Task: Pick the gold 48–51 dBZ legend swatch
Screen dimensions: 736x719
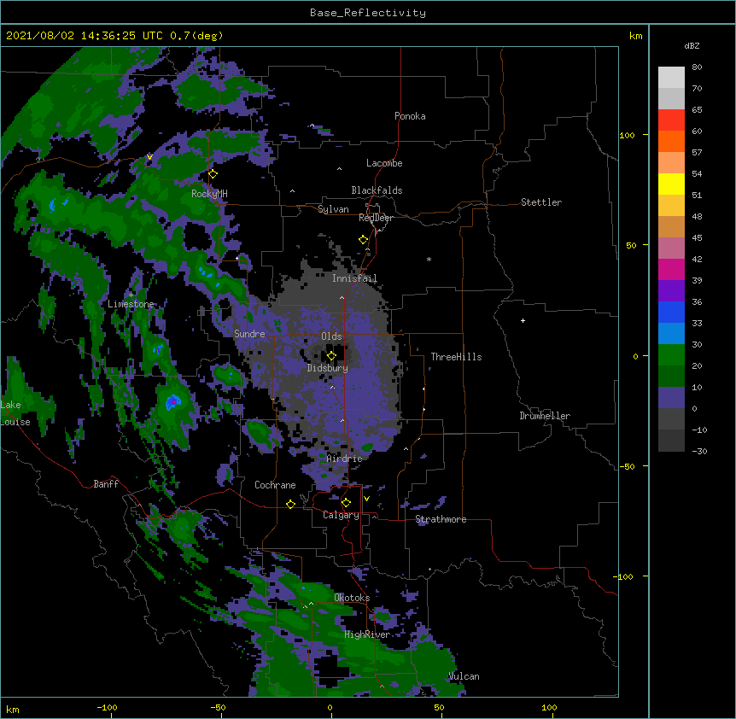Action: [x=671, y=206]
